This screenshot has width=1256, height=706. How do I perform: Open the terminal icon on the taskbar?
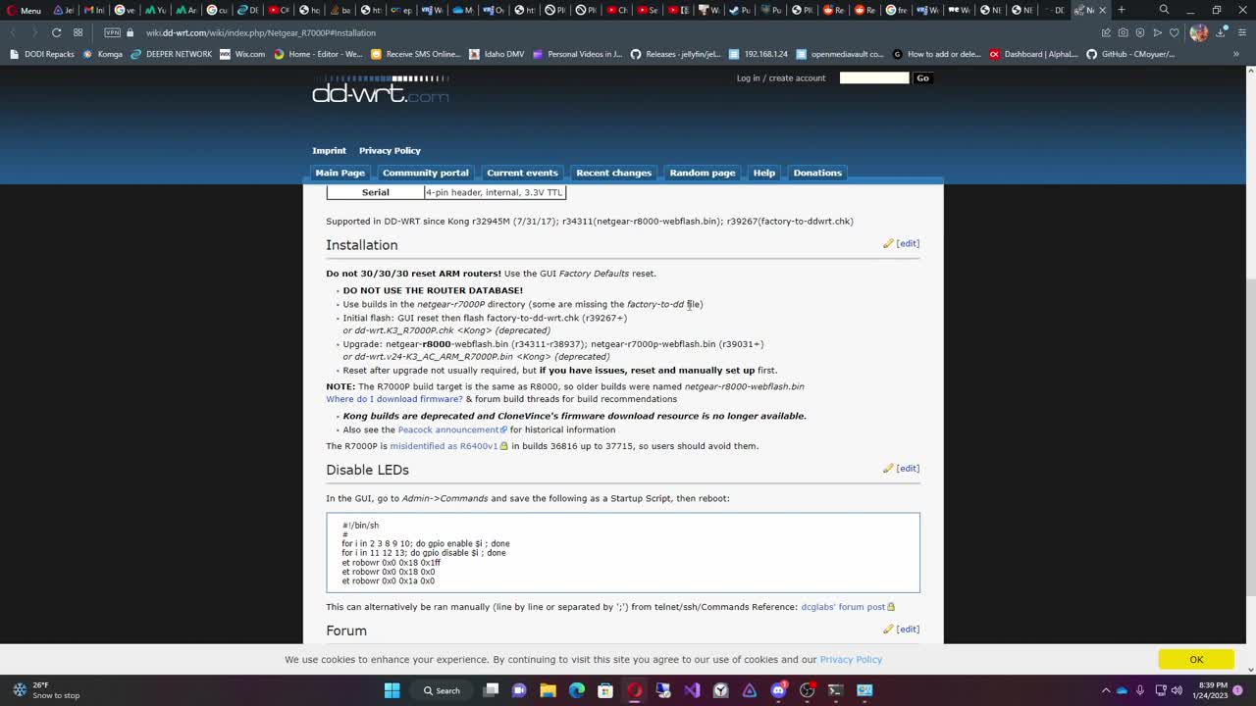pyautogui.click(x=836, y=690)
